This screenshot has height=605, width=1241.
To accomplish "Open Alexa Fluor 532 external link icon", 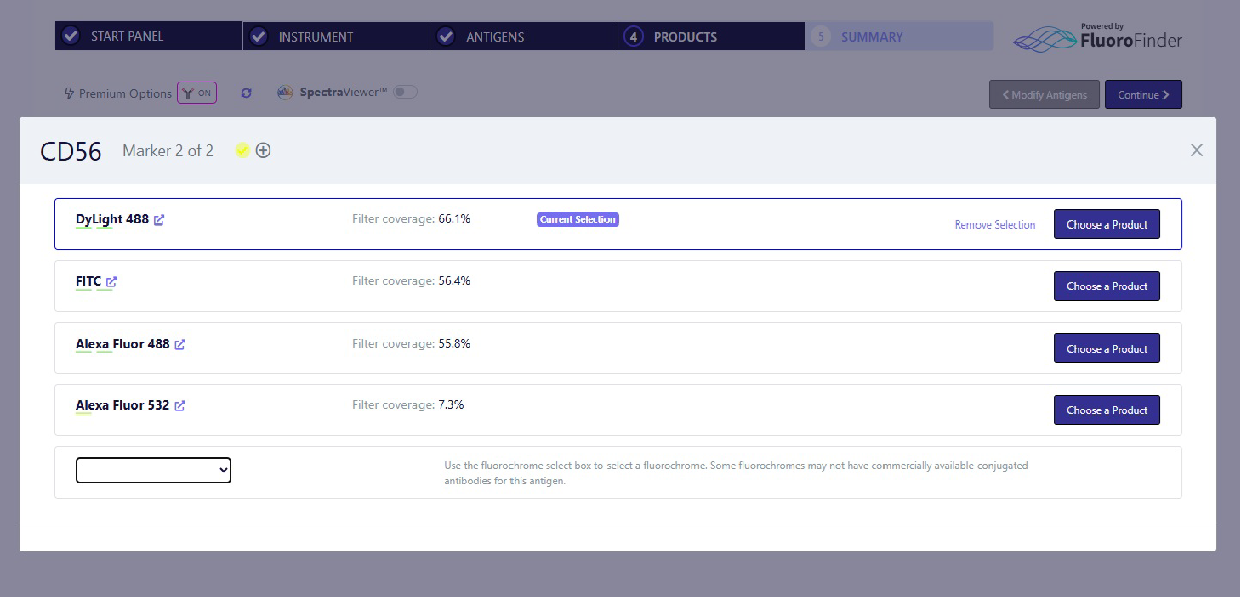I will tap(179, 406).
